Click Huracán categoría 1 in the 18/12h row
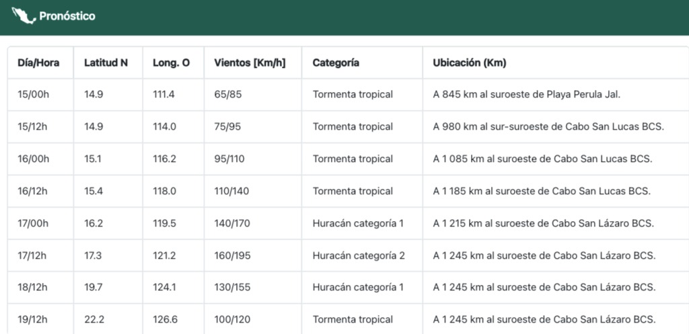This screenshot has height=334, width=689. click(x=358, y=288)
